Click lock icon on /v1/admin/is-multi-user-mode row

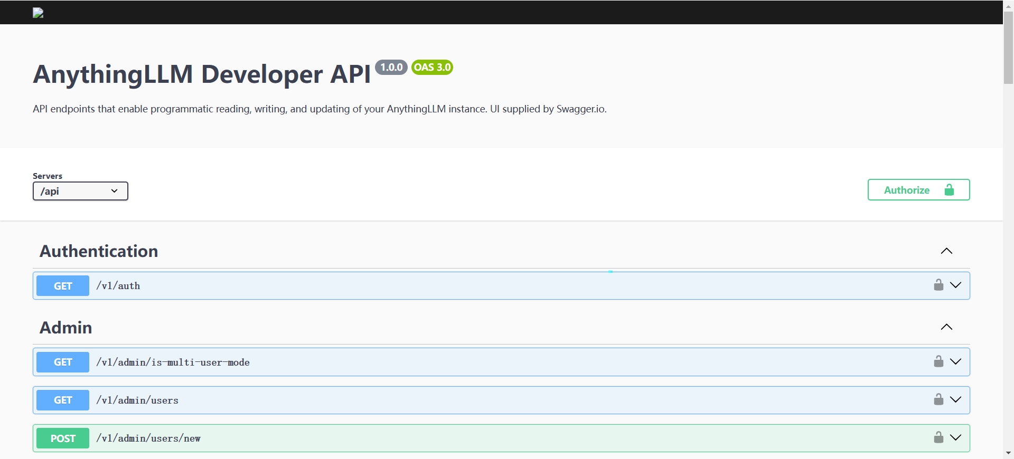tap(938, 361)
